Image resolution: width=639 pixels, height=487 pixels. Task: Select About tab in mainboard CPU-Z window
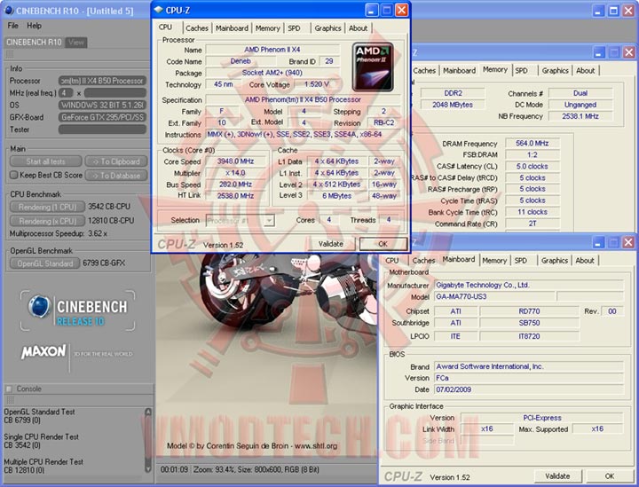(x=584, y=261)
